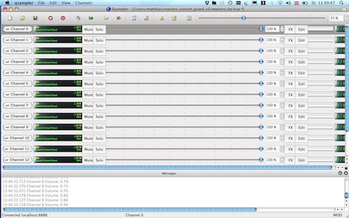Viewport: 349px width, 218px height.
Task: Open the View menu
Action: (66, 3)
